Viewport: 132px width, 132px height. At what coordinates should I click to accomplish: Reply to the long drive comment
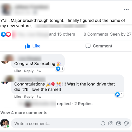[x=29, y=97]
